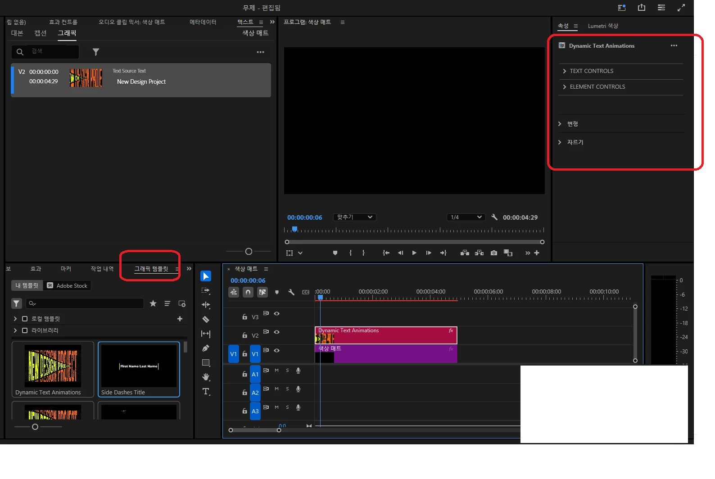Open Program monitor settings wrench

coord(494,217)
